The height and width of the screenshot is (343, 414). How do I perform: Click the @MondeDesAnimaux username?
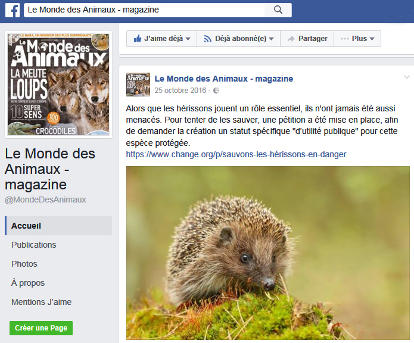coord(45,199)
